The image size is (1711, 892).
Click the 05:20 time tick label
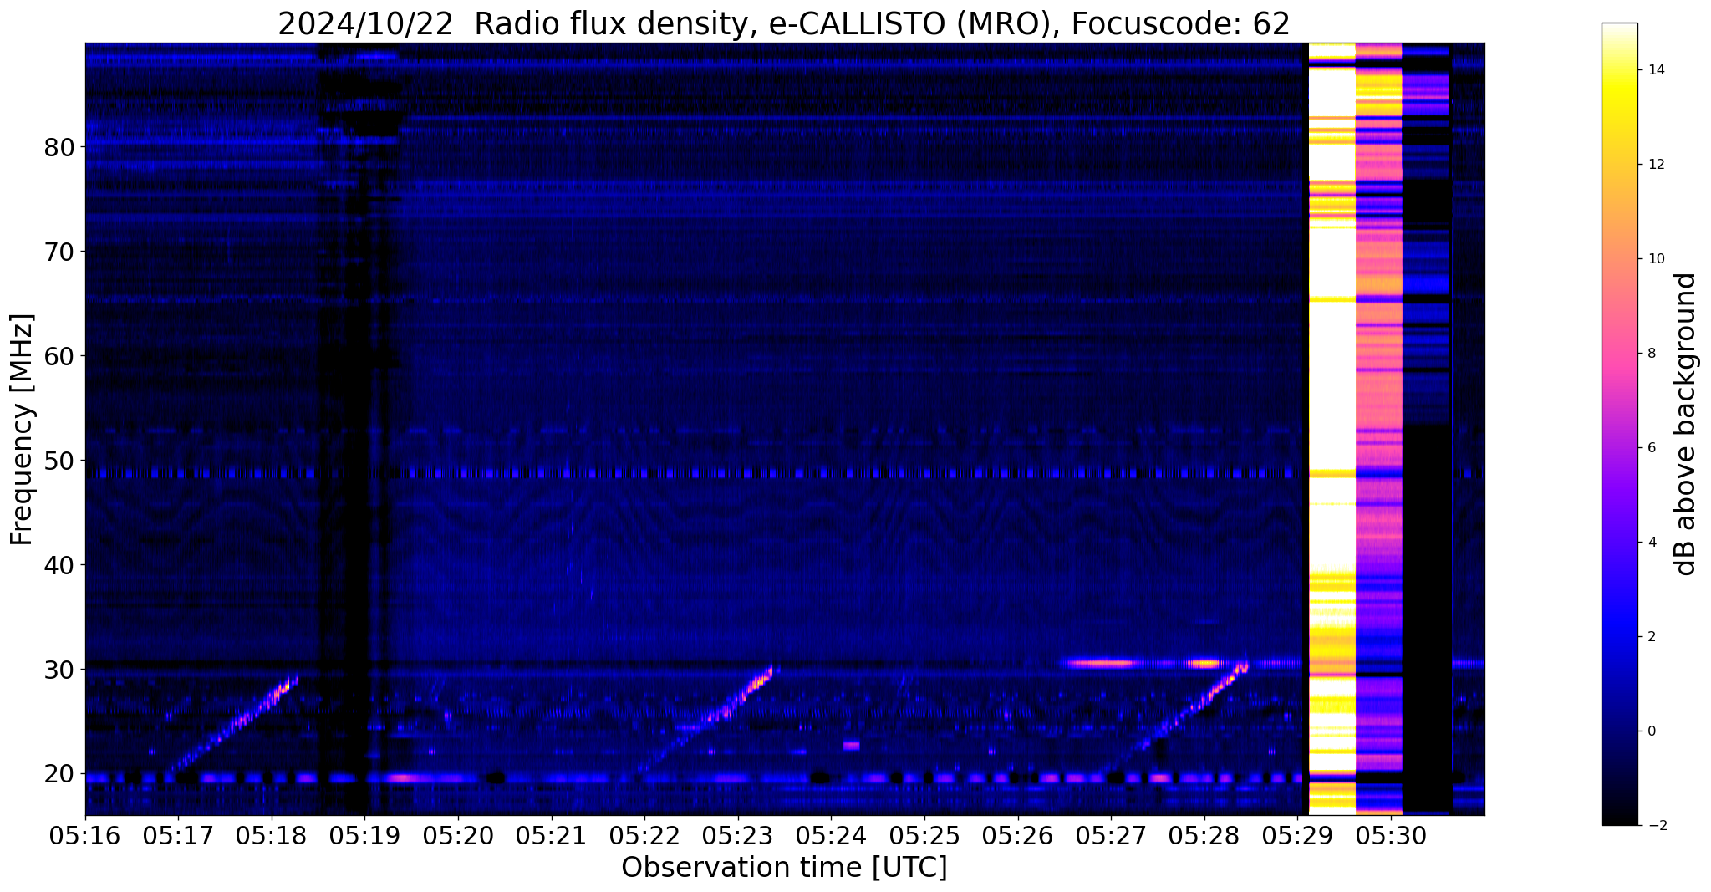pyautogui.click(x=458, y=836)
